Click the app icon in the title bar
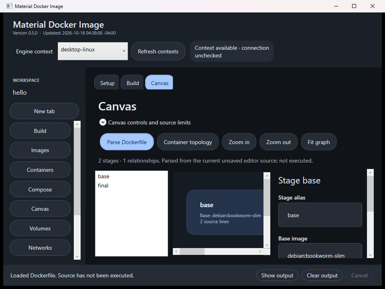385x289 pixels. (9, 6)
